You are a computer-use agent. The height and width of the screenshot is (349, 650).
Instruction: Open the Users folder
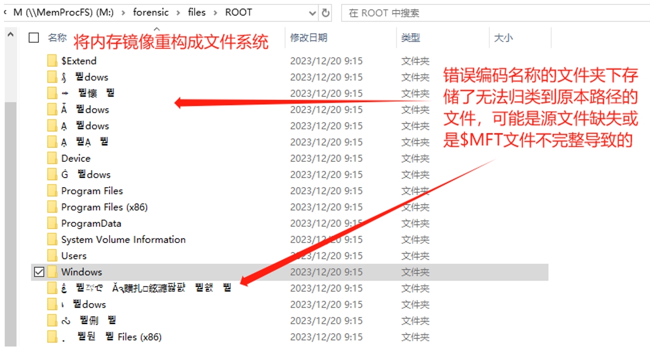click(73, 255)
